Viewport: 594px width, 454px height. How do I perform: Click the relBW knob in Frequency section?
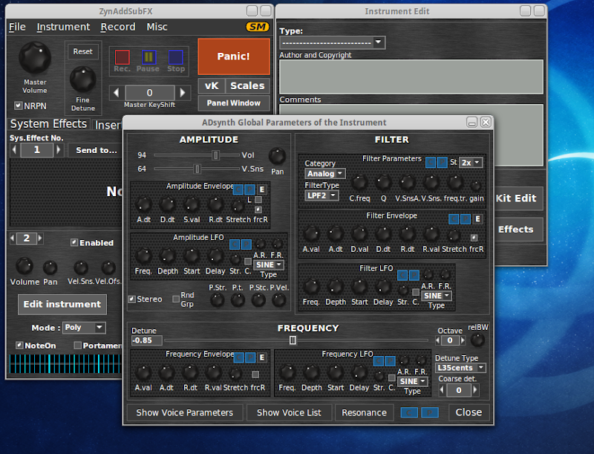tap(477, 340)
